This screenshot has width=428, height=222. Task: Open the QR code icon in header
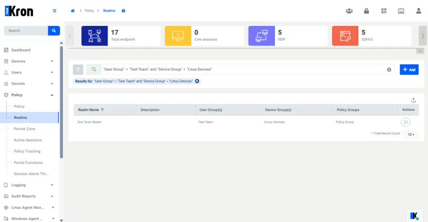[384, 11]
